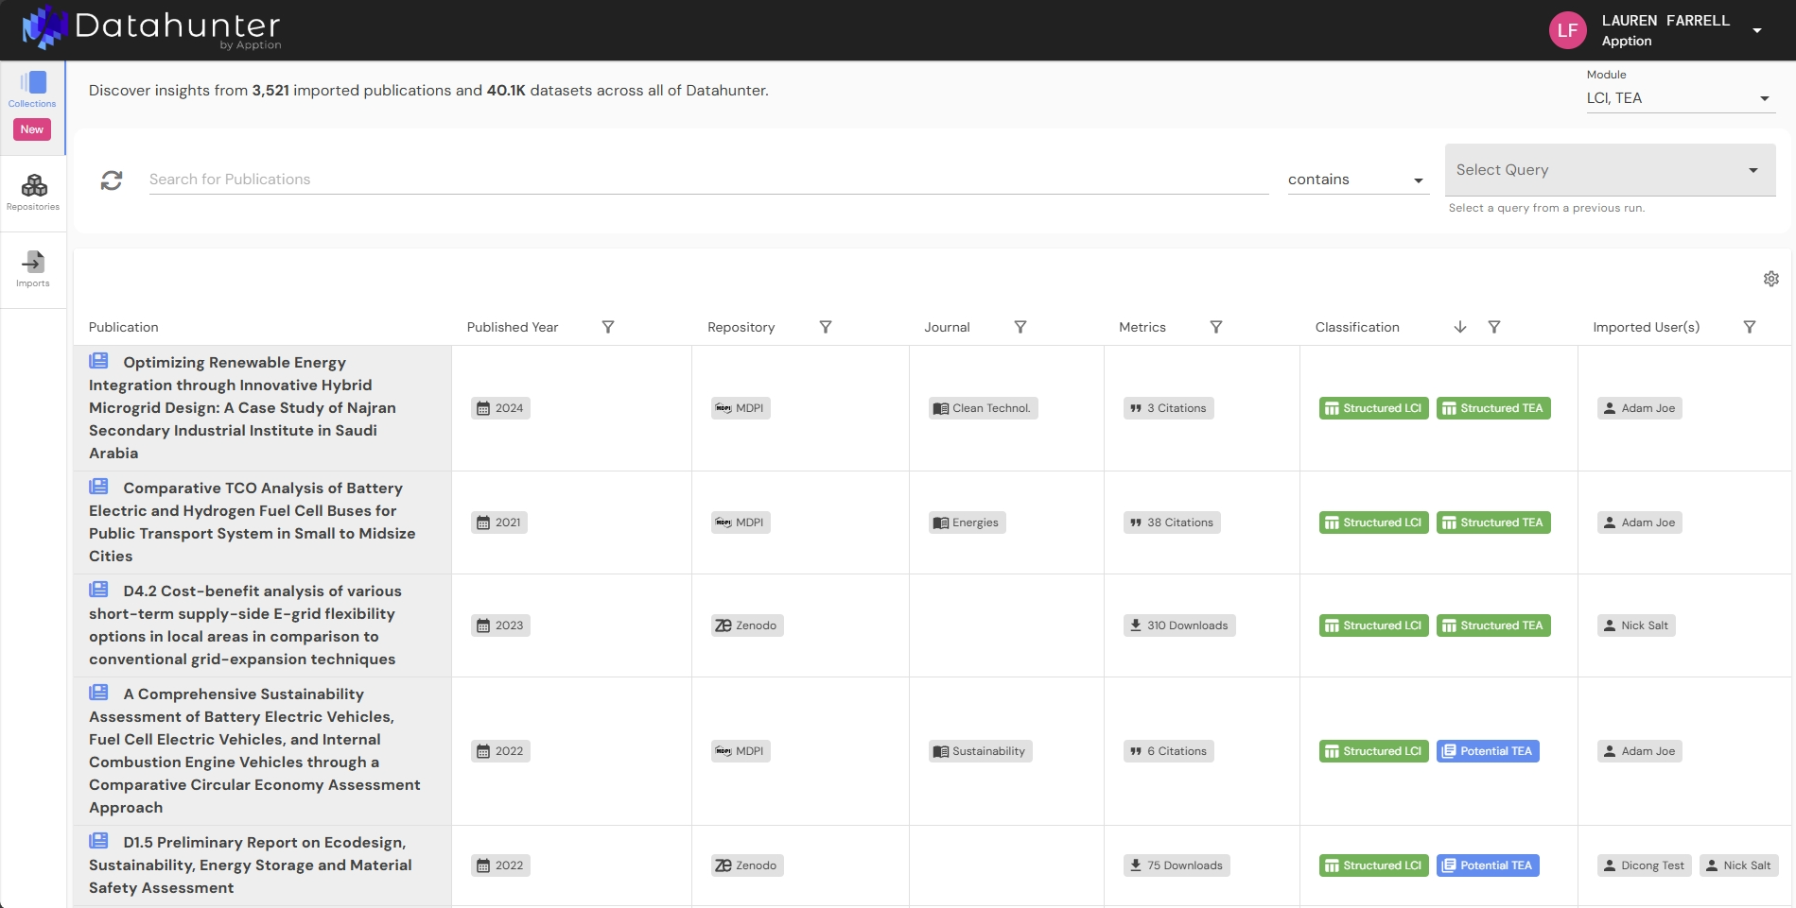
Task: Click the Search for Publications field
Action: [707, 180]
